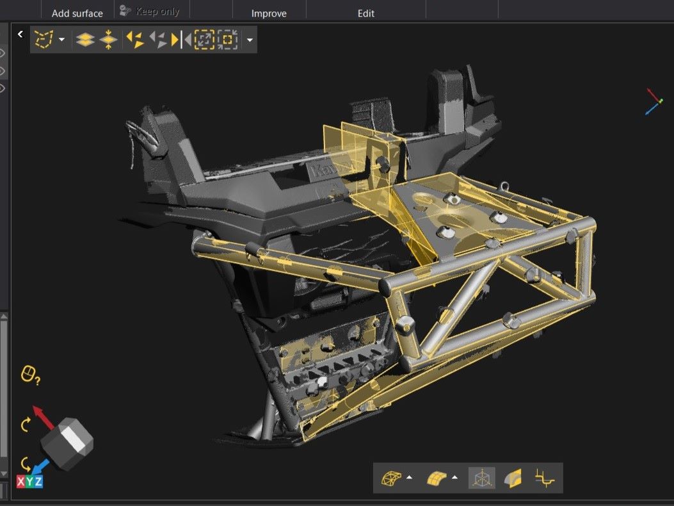Viewport: 674px width, 506px height.
Task: Click the grey scattered triangles icon
Action: click(157, 40)
